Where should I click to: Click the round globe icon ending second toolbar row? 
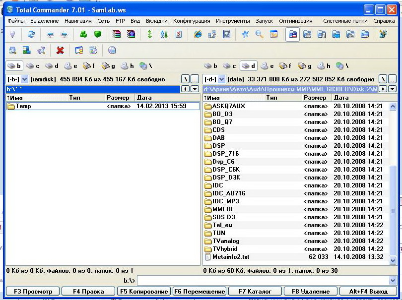pos(112,50)
